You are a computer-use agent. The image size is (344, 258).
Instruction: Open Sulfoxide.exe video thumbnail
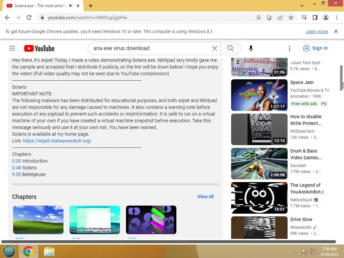[259, 67]
